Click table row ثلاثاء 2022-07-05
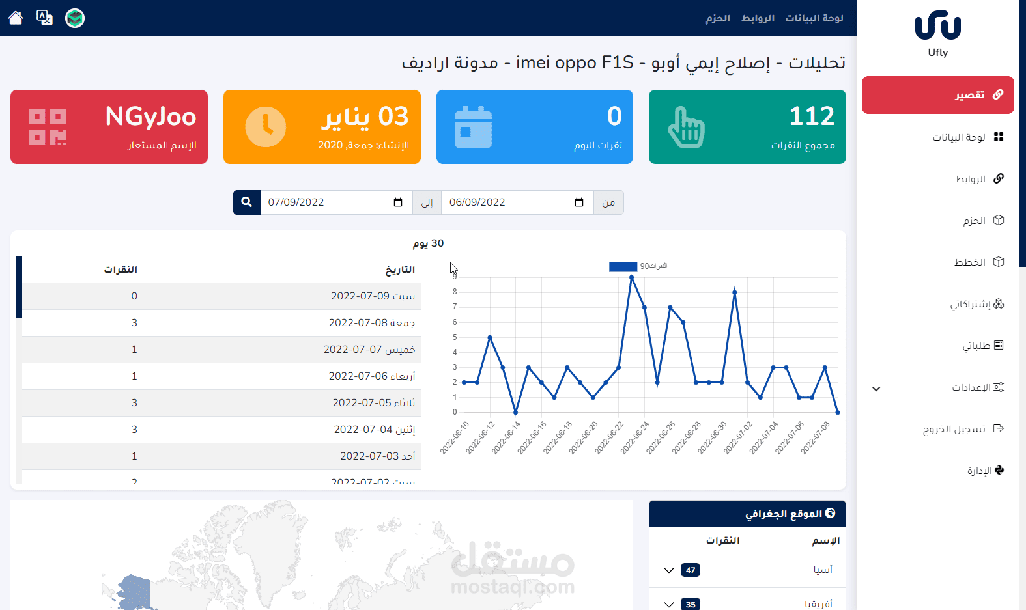 pyautogui.click(x=221, y=403)
